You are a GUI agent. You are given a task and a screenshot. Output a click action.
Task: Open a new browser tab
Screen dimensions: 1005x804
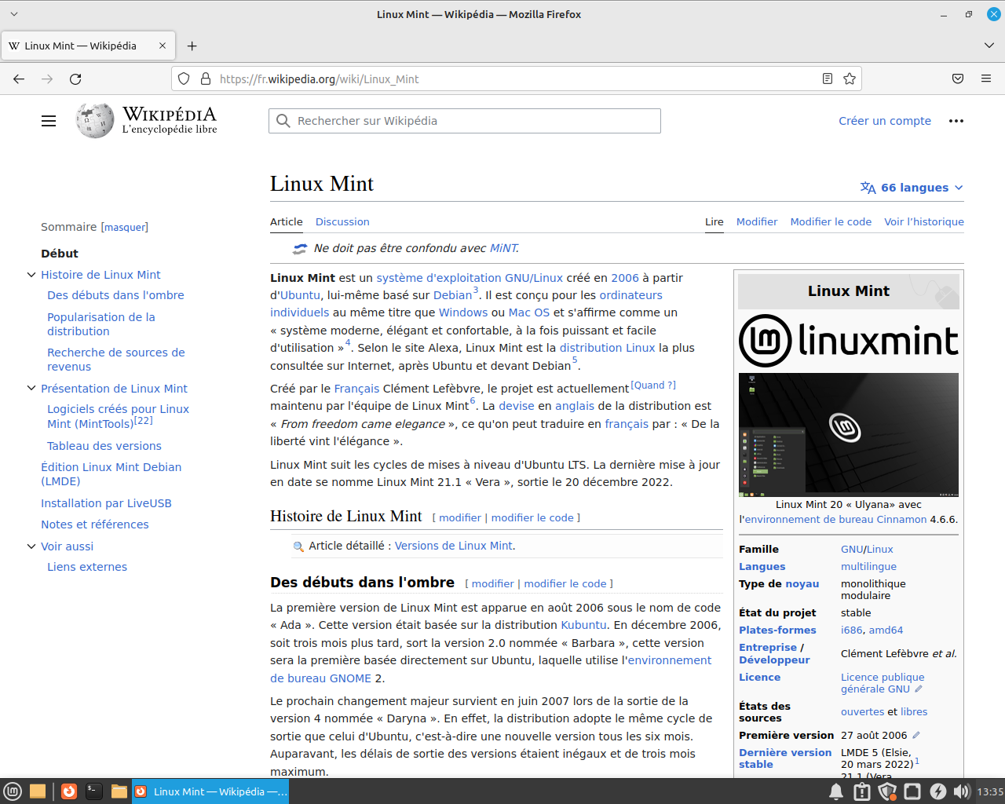[x=192, y=46]
